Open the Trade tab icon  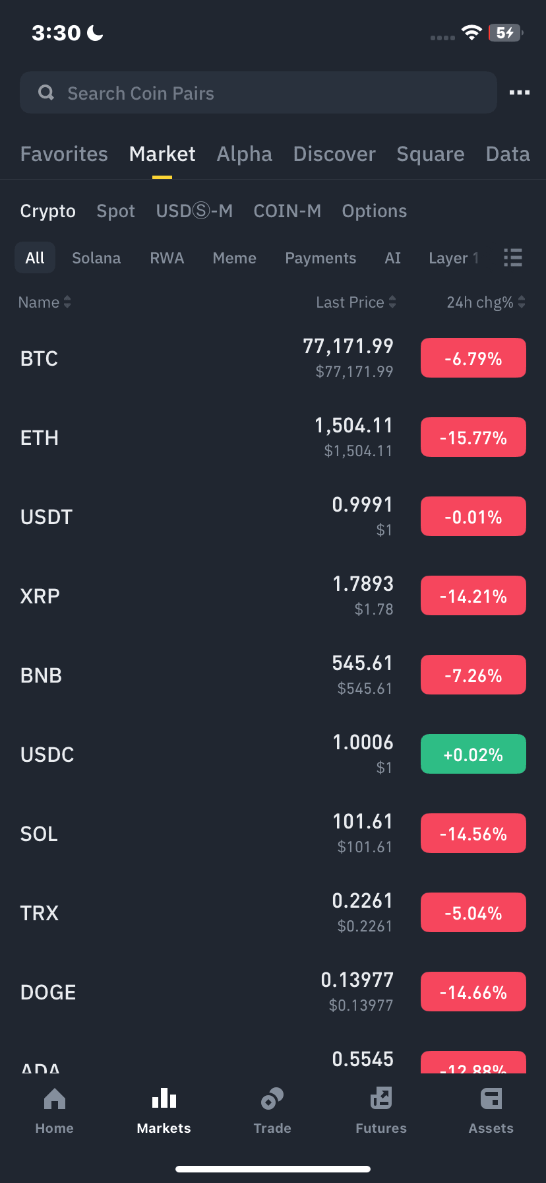tap(272, 1099)
